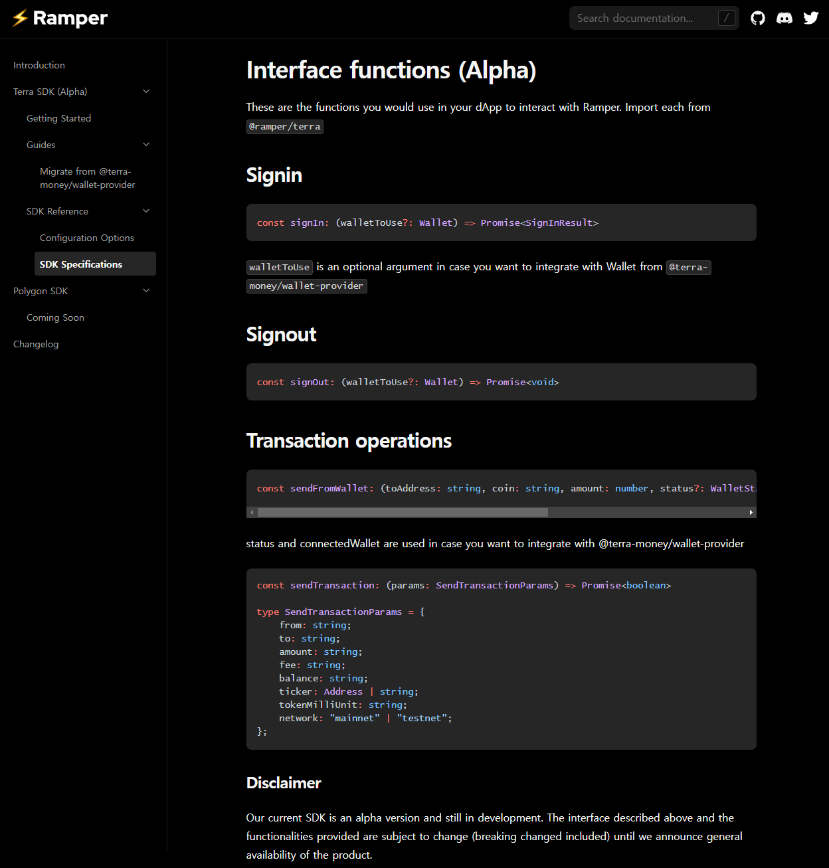Click the @ramper/terra inline code
829x868 pixels.
(x=285, y=126)
